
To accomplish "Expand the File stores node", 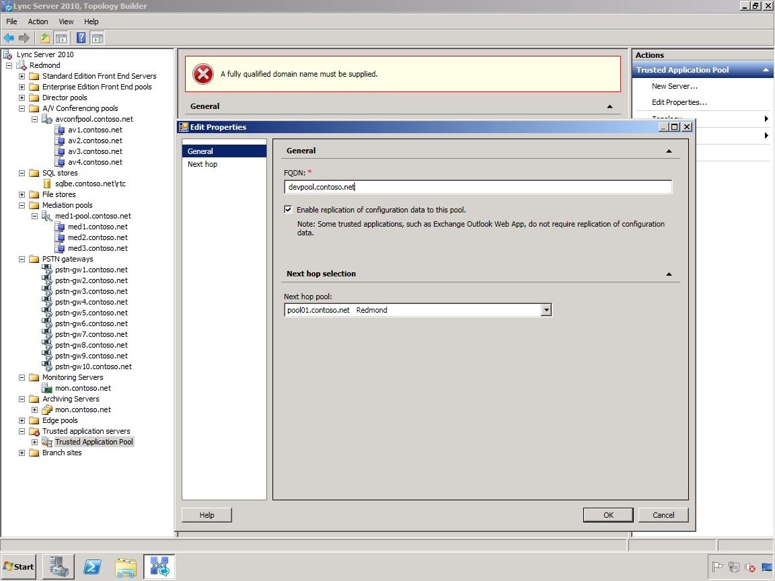I will 22,194.
